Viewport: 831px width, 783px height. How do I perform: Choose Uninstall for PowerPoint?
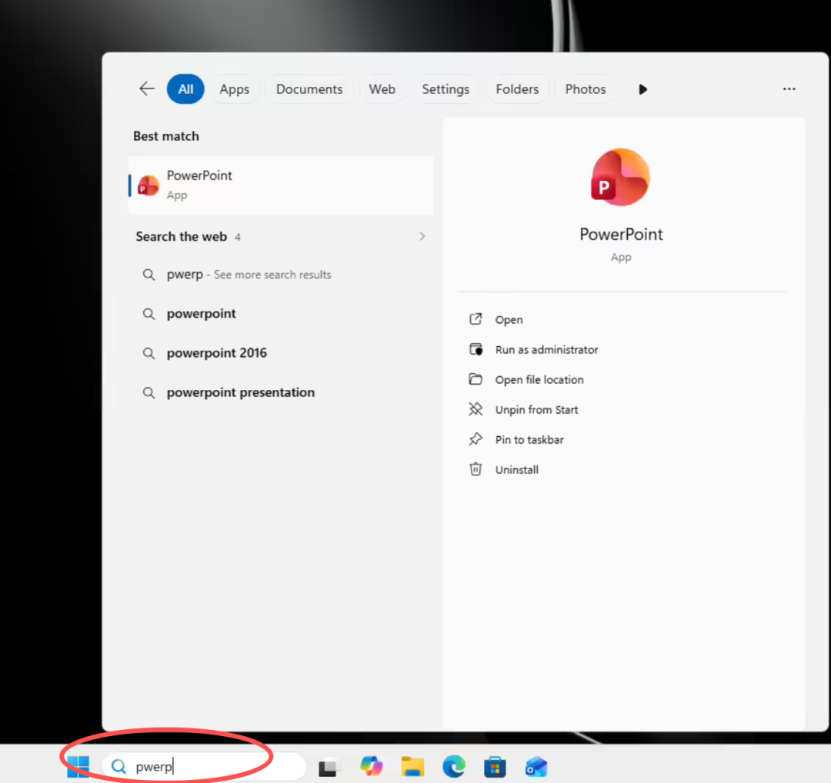point(622,470)
